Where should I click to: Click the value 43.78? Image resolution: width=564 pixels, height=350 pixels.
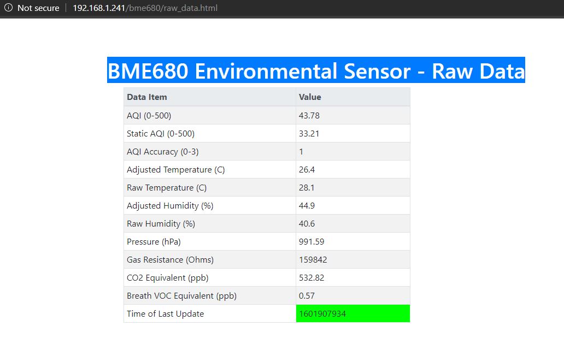(309, 116)
